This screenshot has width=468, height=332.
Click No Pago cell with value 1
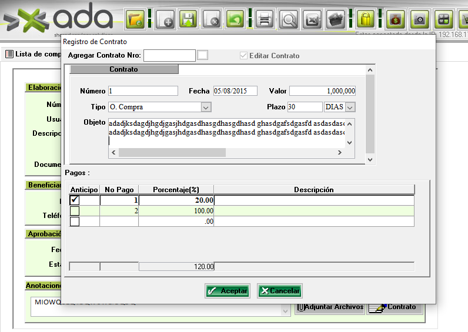119,200
